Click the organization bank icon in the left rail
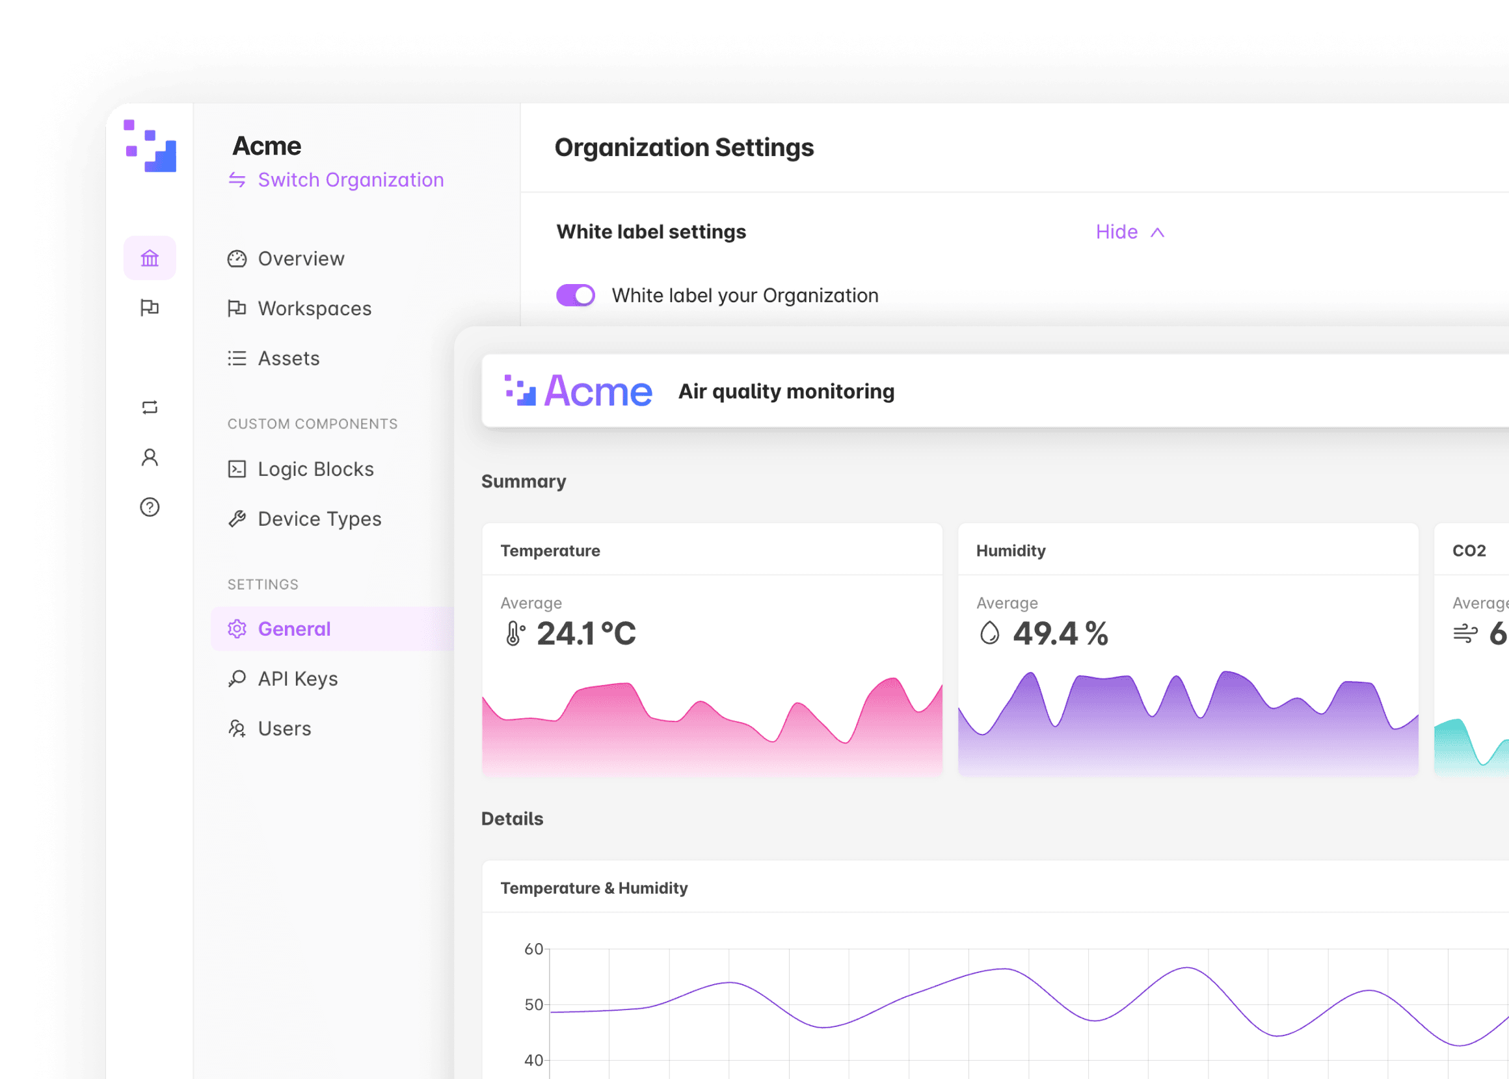 pyautogui.click(x=150, y=258)
